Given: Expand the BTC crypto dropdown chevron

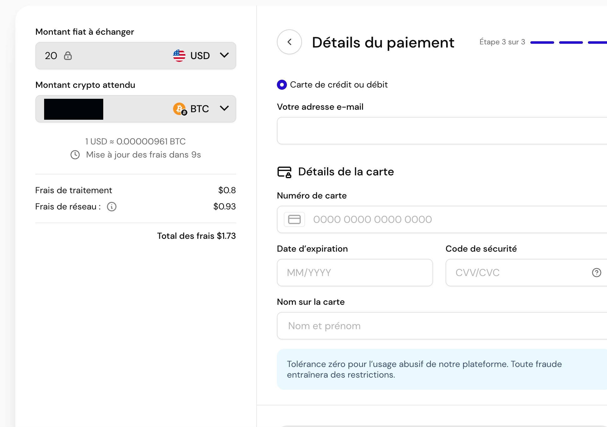Looking at the screenshot, I should 224,108.
